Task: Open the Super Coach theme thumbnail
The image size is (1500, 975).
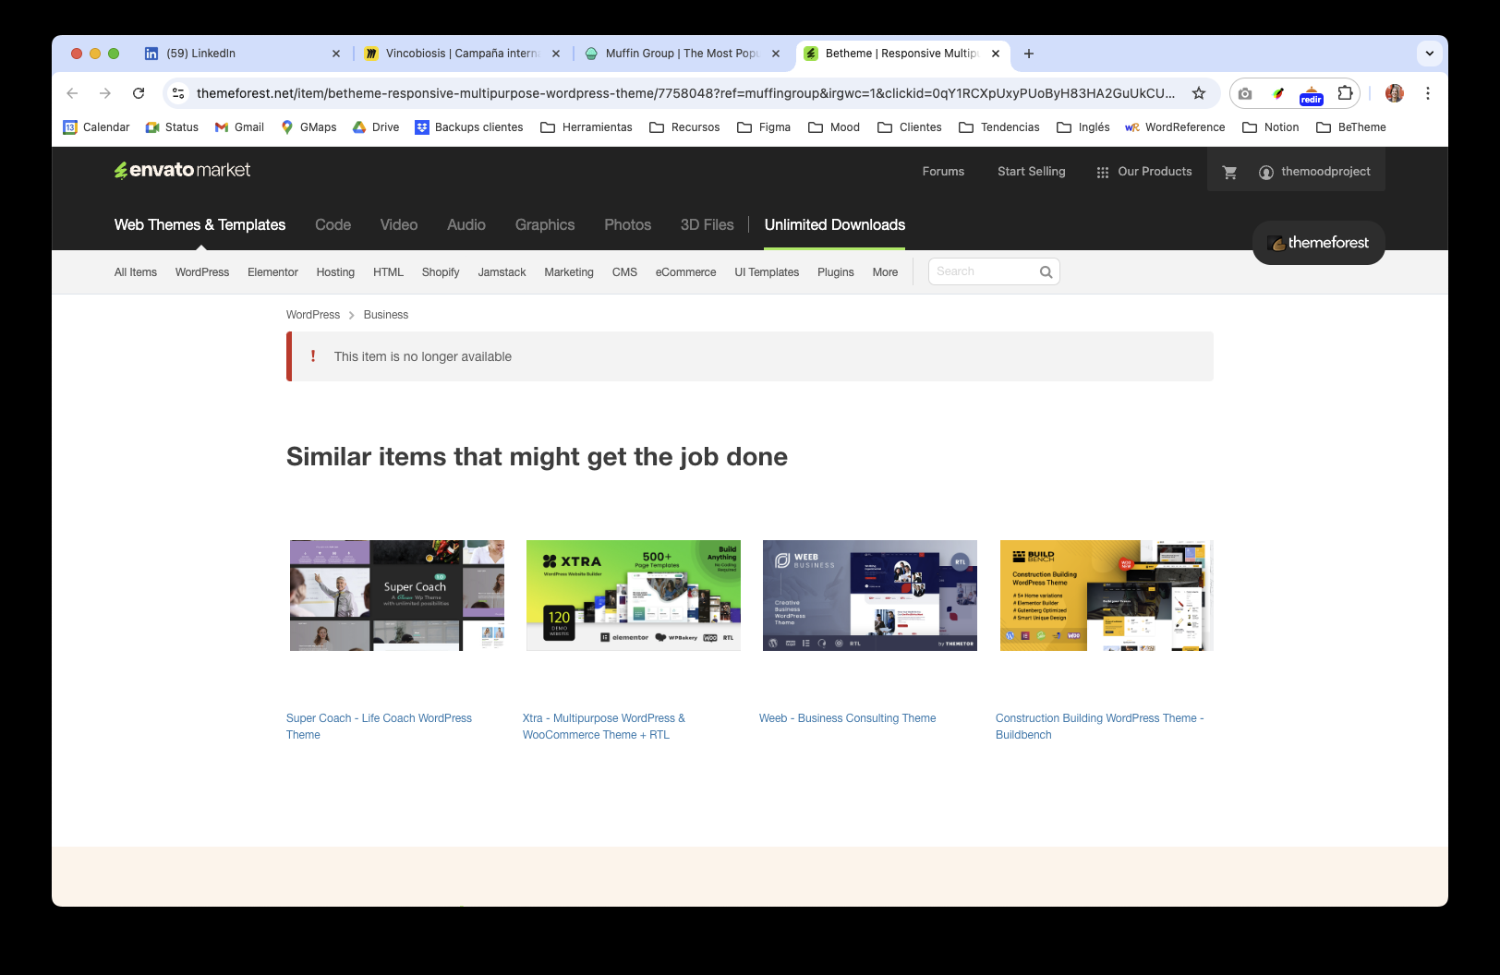Action: 397,596
